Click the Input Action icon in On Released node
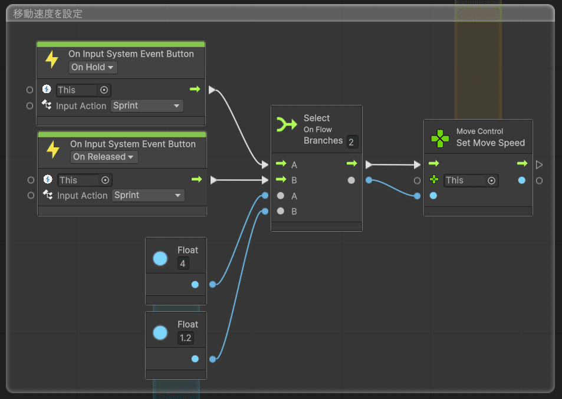 click(x=48, y=194)
